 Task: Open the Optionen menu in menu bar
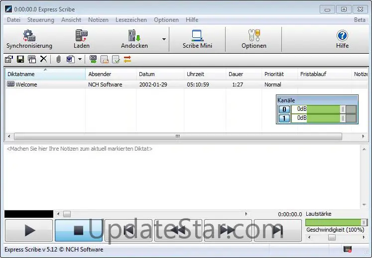166,20
